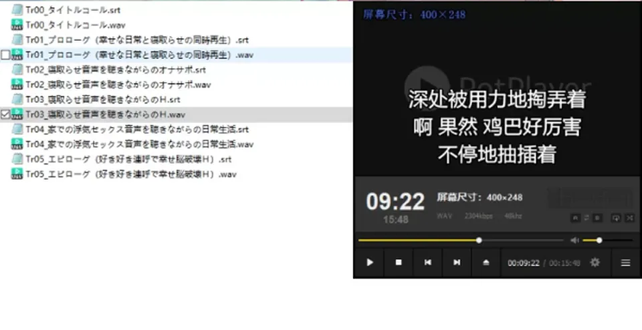Skip to the next track
The width and height of the screenshot is (642, 330).
(x=457, y=263)
